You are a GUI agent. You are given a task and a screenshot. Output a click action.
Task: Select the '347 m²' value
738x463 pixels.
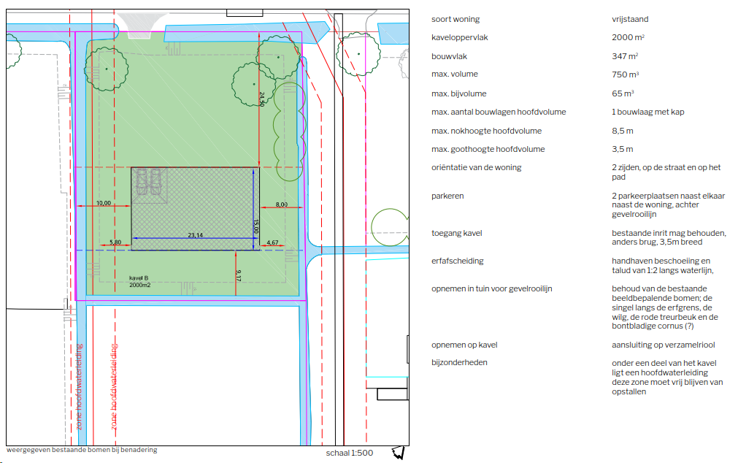pos(625,56)
